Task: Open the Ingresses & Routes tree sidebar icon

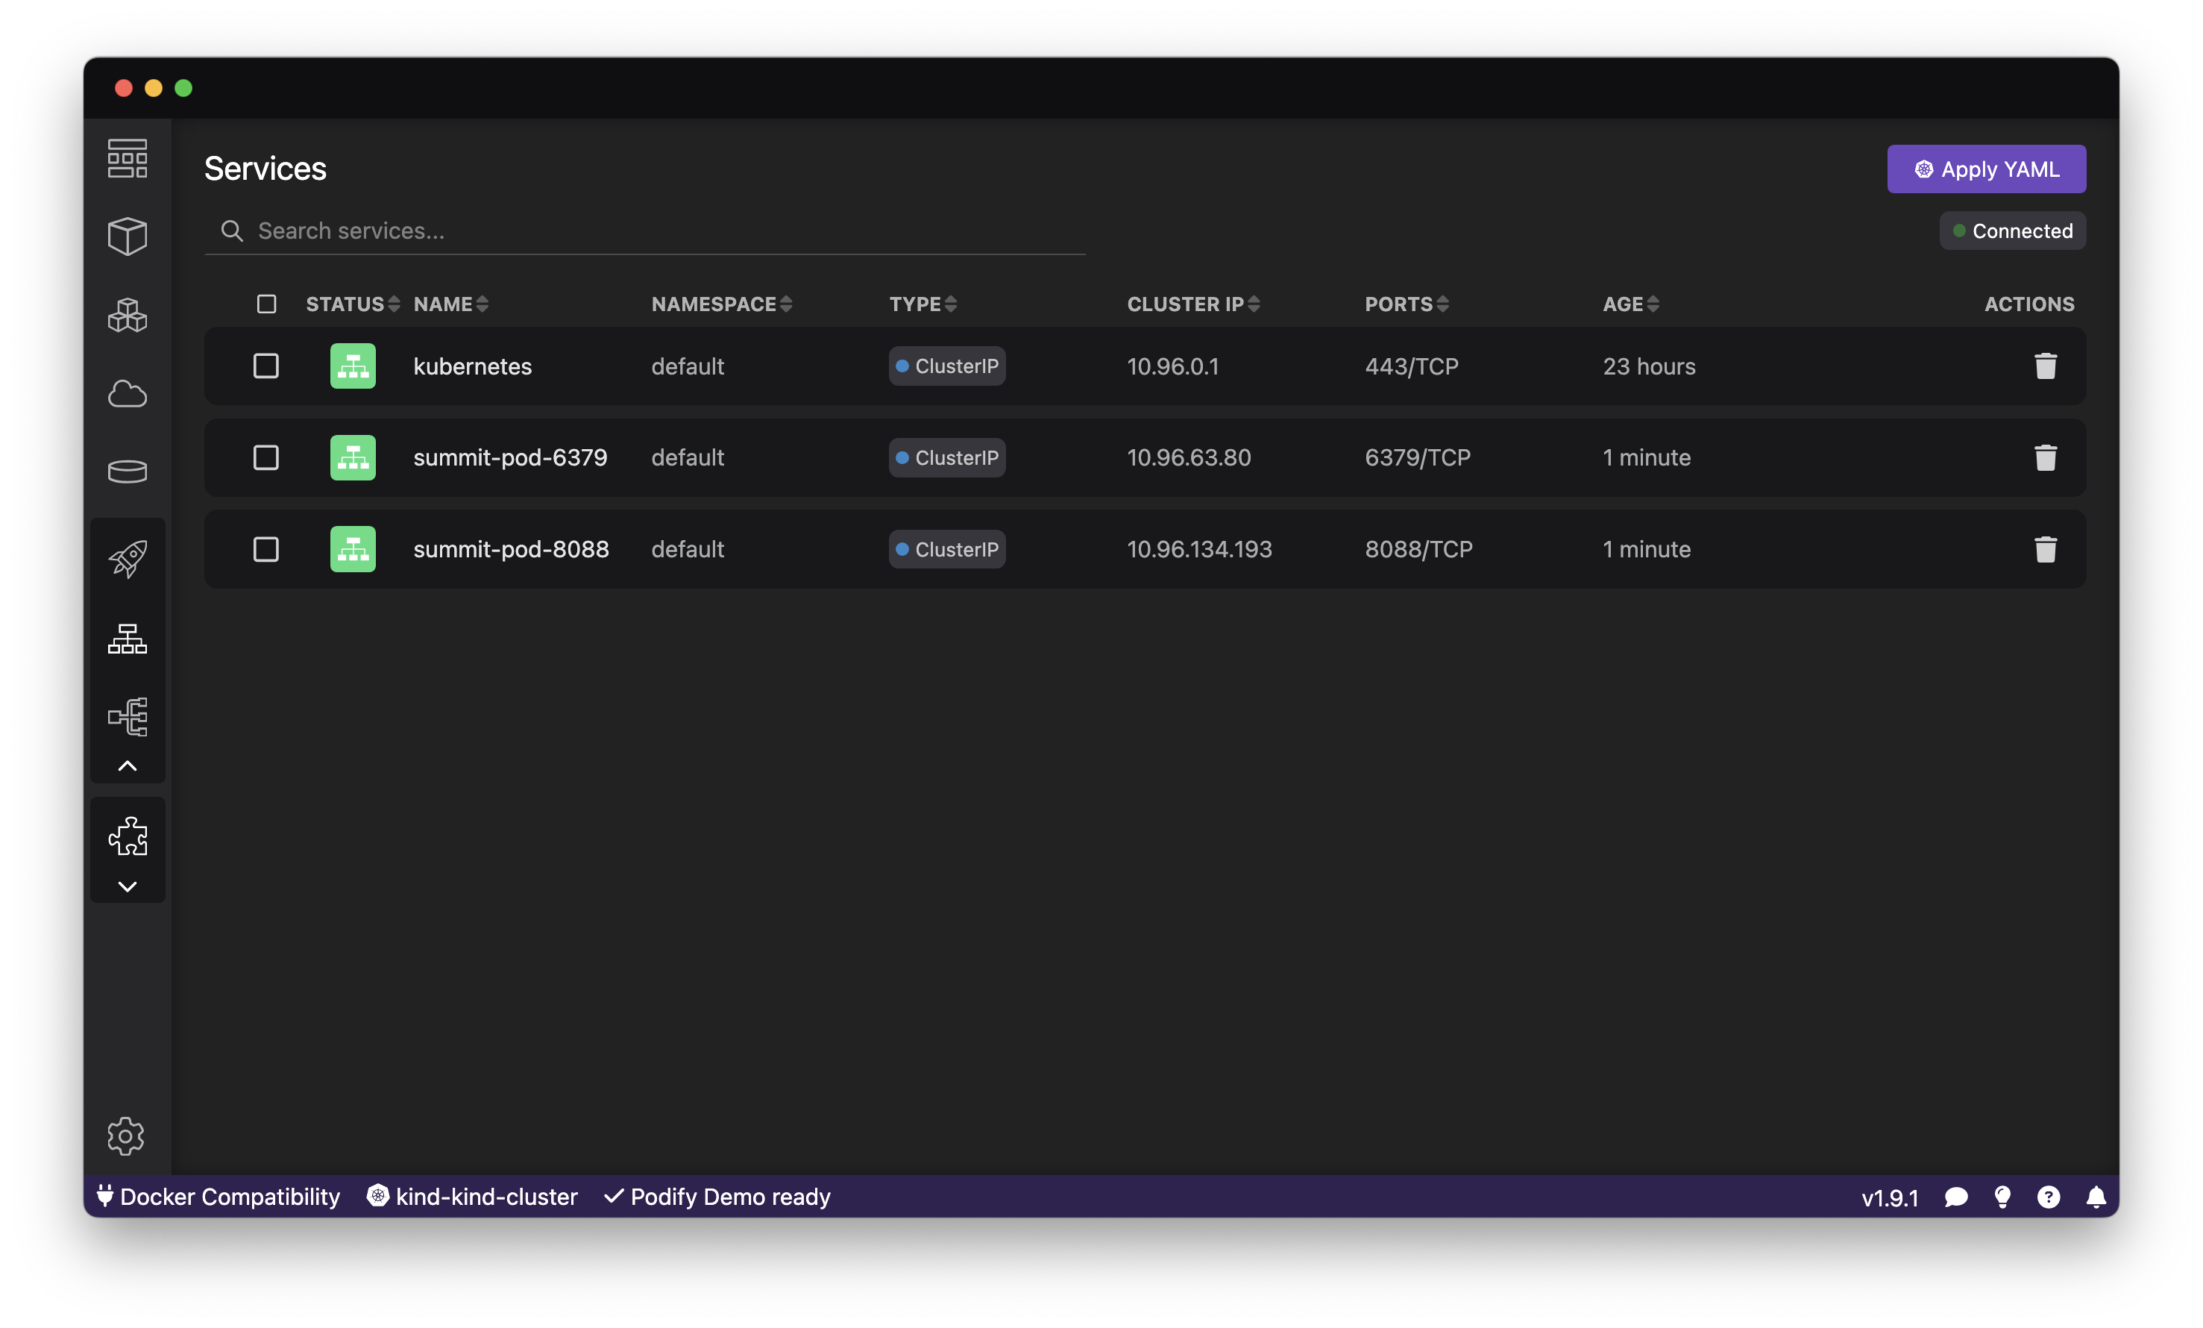Action: coord(127,716)
